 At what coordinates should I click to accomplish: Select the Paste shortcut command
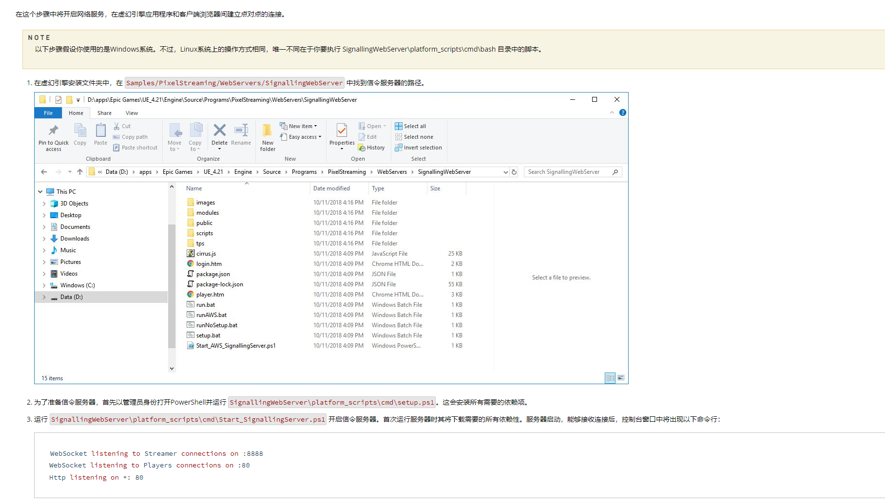click(x=135, y=148)
